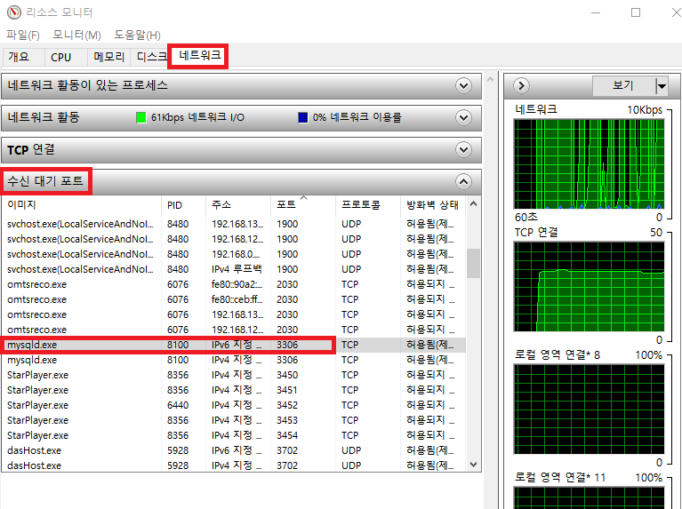
Task: Select omtsreco.exe row with address fe80::ceb:ff
Action: pos(234,299)
